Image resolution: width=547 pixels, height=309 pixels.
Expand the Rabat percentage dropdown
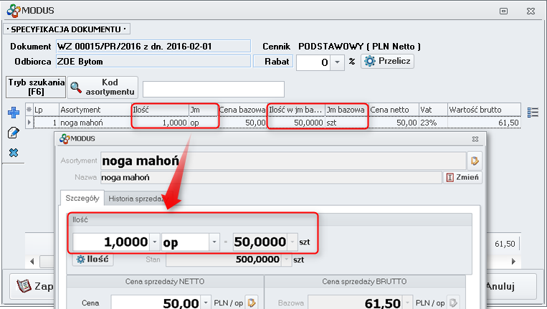click(x=338, y=62)
